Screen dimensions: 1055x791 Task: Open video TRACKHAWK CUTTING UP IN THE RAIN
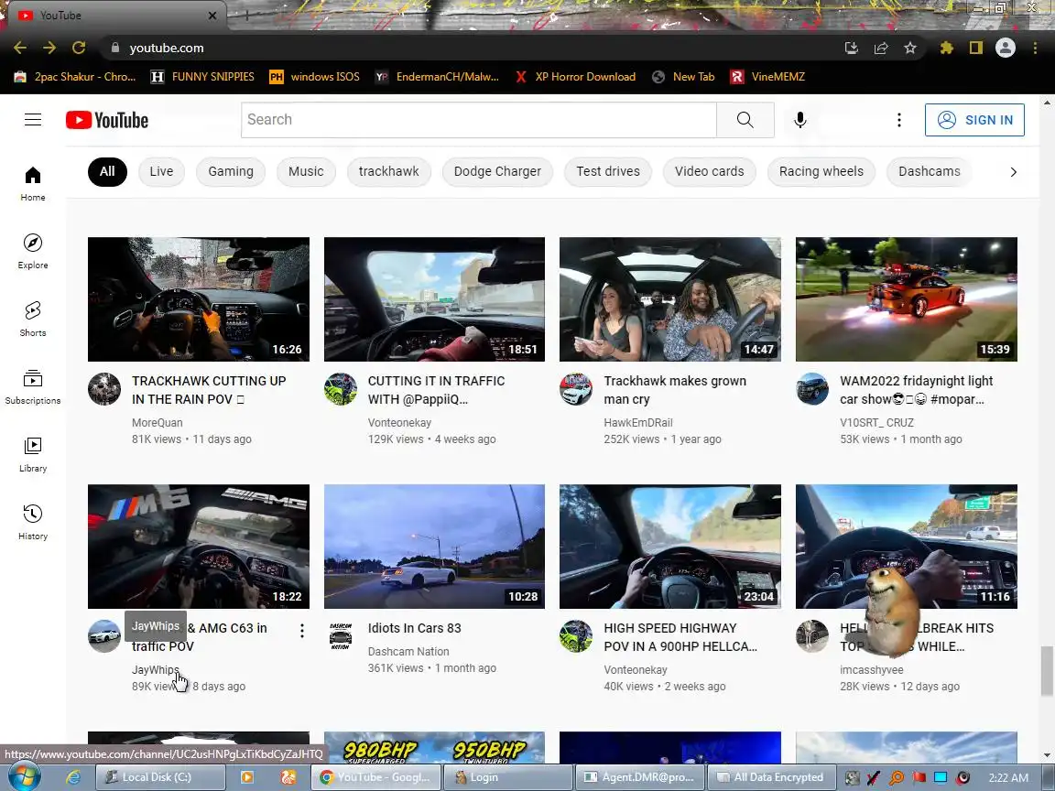(209, 390)
